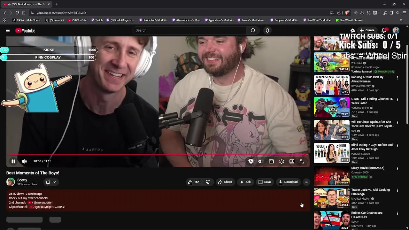Reload the page
This screenshot has height=230, width=409.
17,13
